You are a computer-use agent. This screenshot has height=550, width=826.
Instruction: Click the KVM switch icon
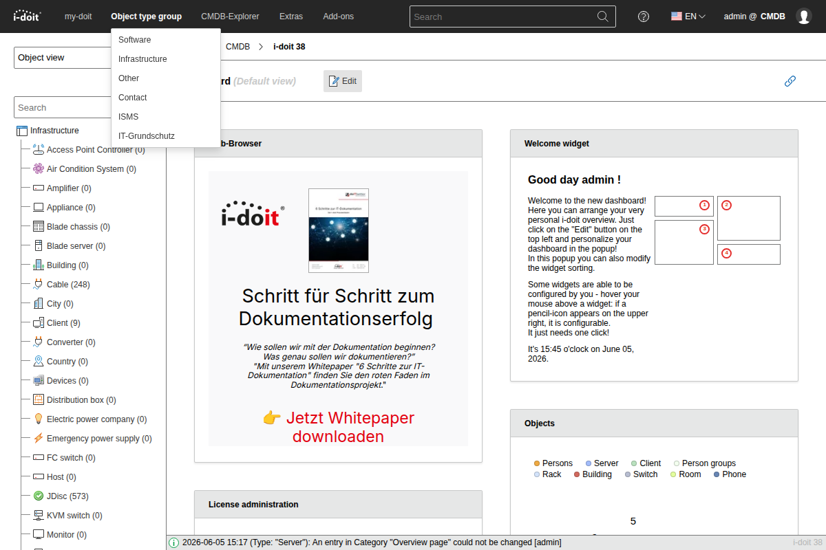pos(39,516)
